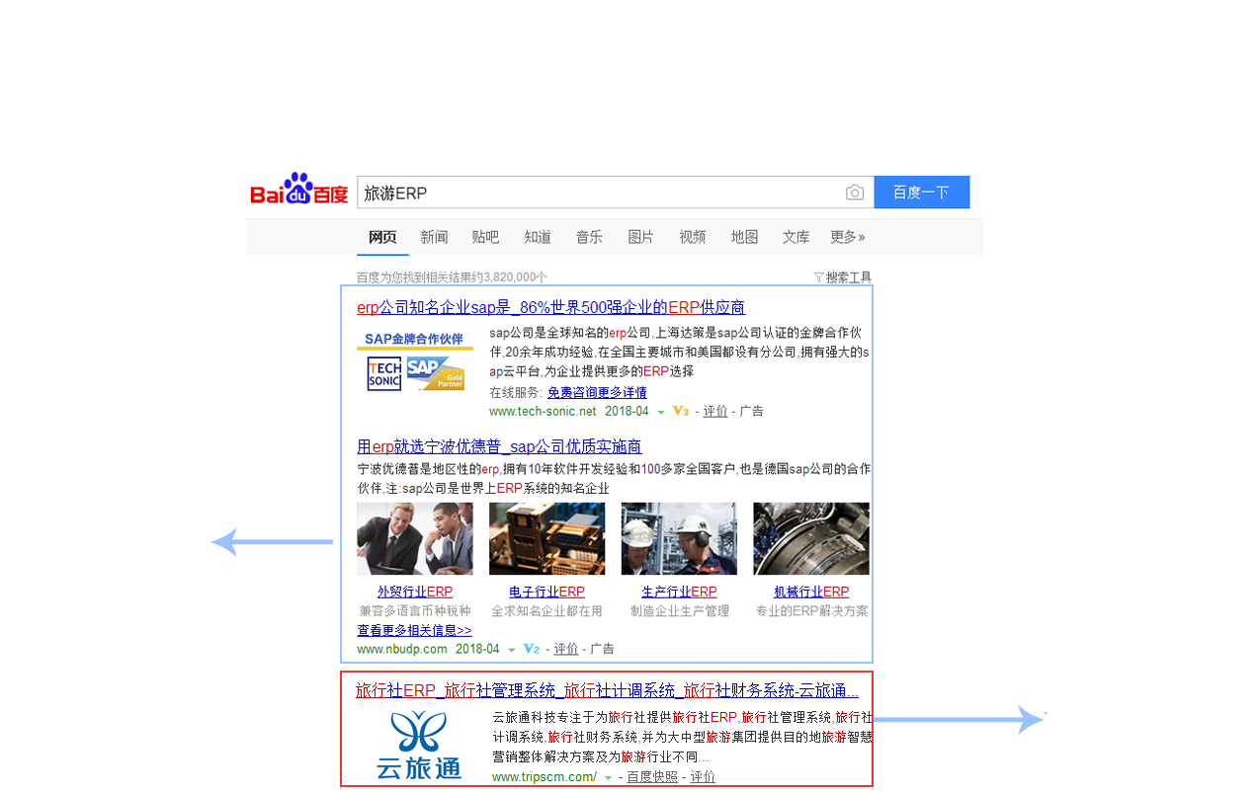
Task: Click the 机械行业ERP machinery thumbnail
Action: click(811, 538)
